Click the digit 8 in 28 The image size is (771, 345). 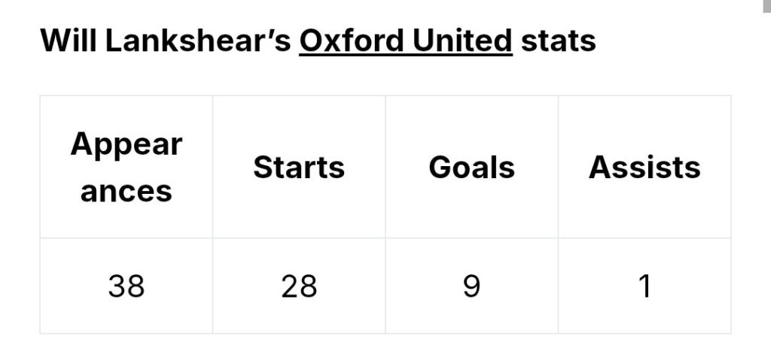point(308,286)
